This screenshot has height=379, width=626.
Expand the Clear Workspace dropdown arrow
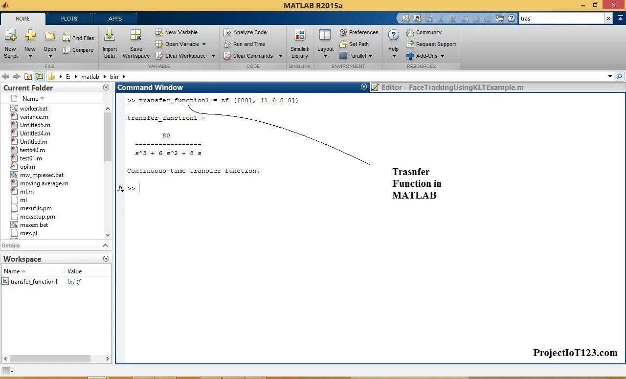click(213, 56)
